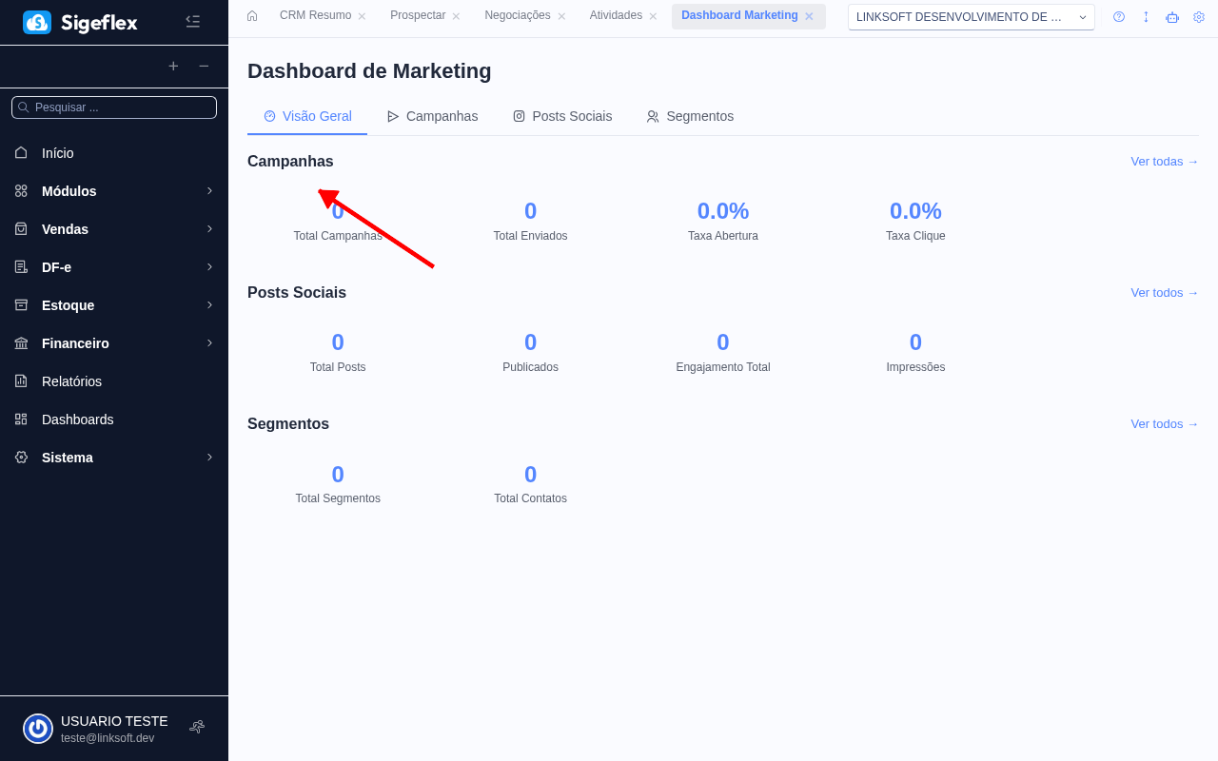Select the Taxa Abertura 0.0% indicator

(723, 219)
